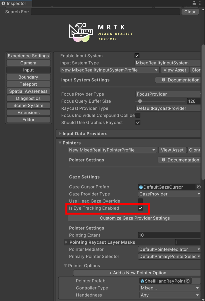
Task: Expand Pointing Raycast Layer Masks
Action: coord(66,242)
